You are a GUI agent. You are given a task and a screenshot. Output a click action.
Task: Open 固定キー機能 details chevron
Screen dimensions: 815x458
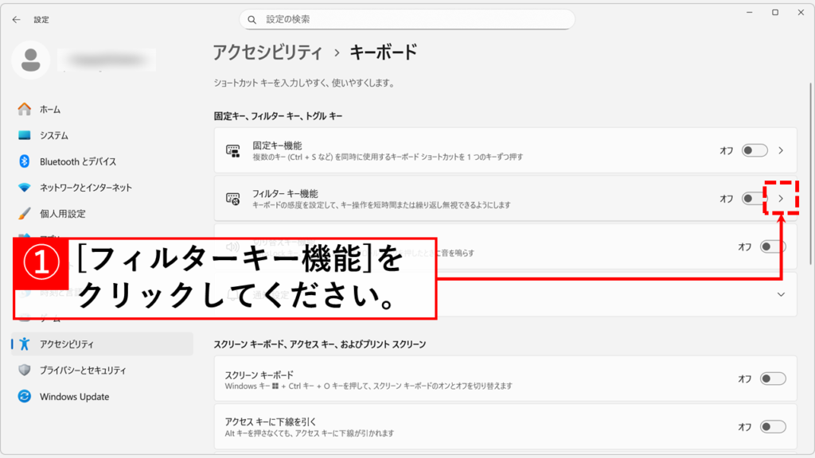click(x=781, y=150)
